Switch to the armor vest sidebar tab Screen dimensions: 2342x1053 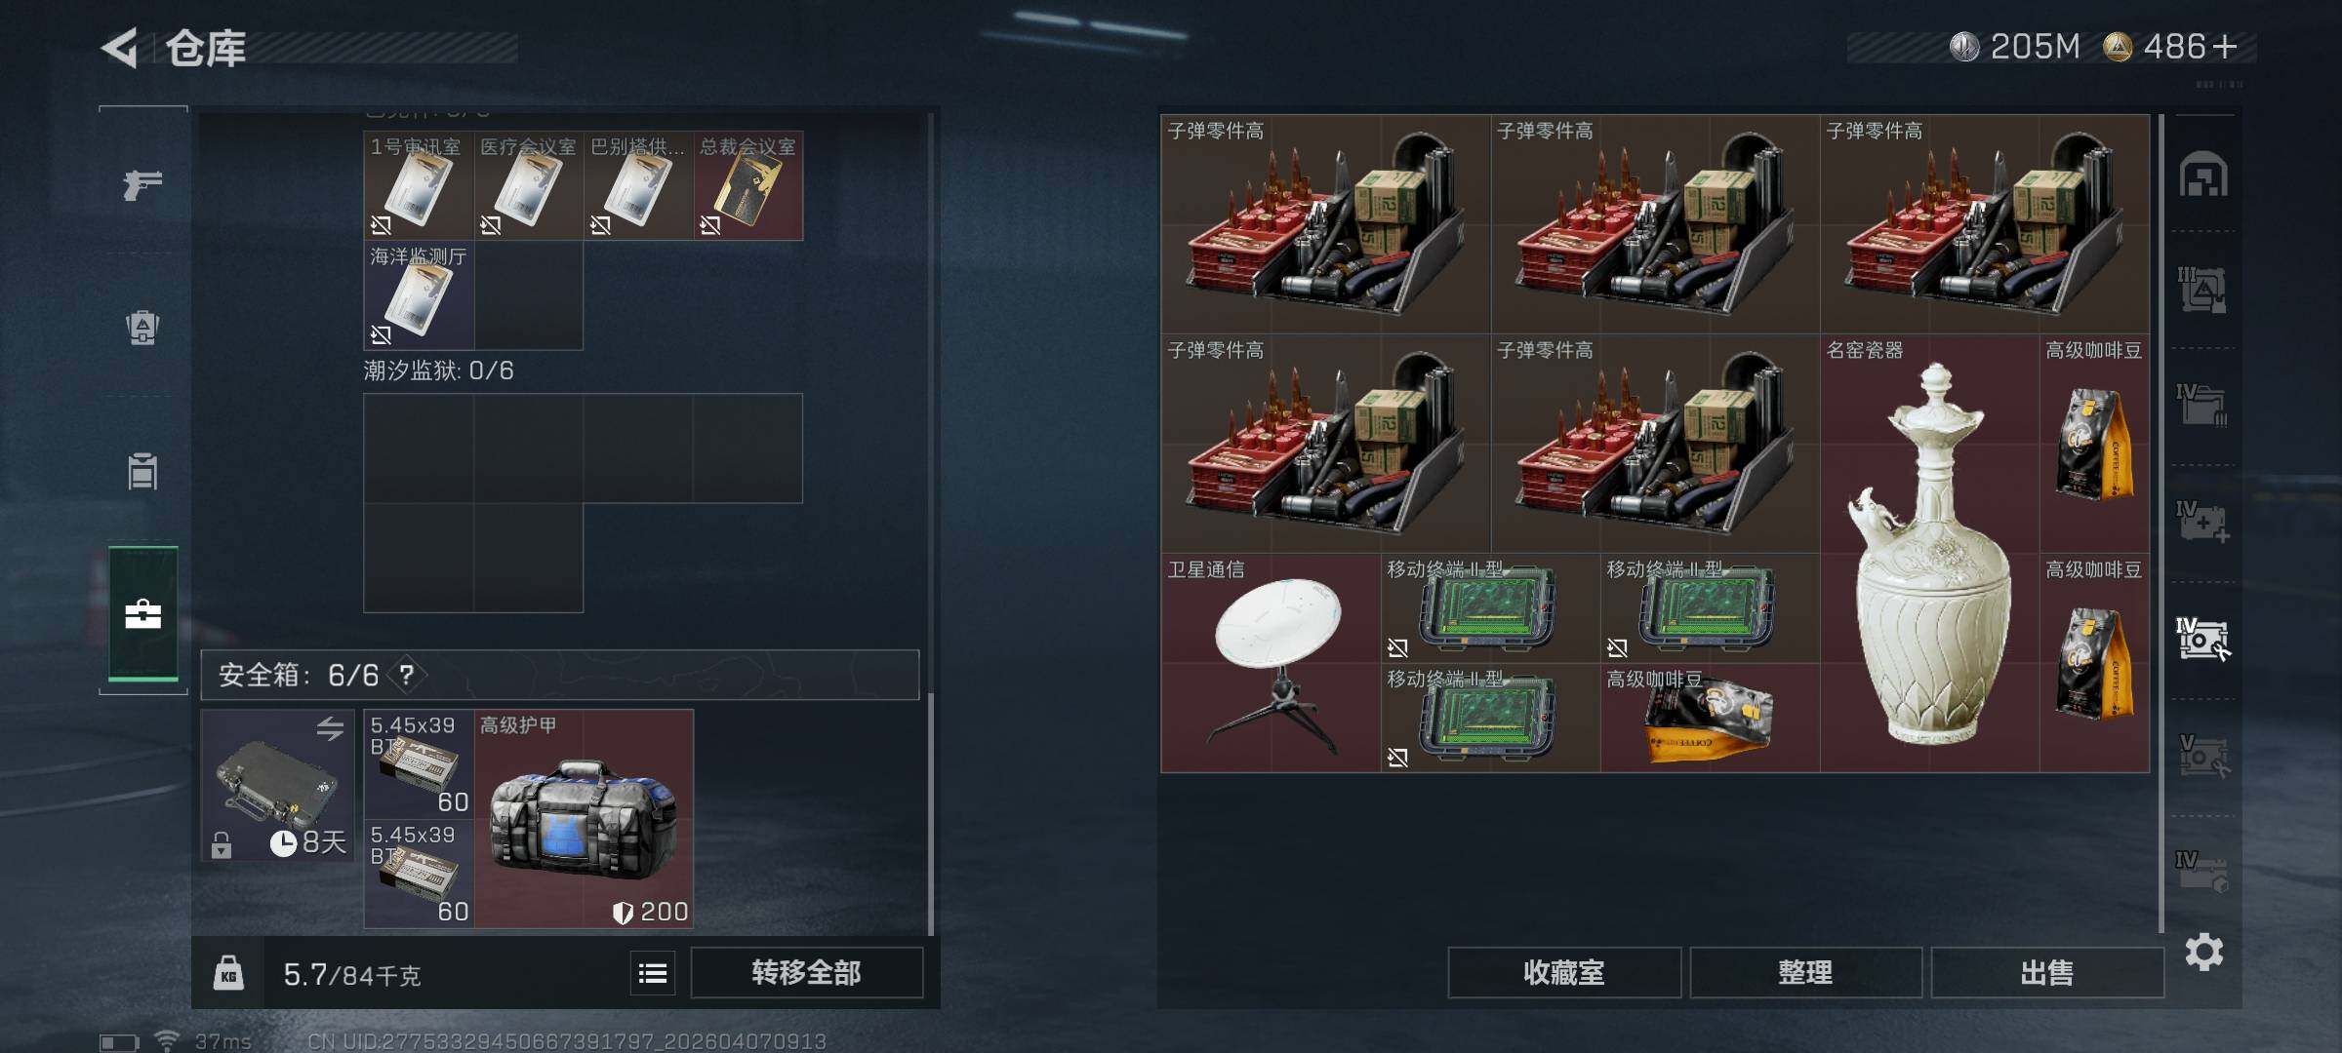[142, 328]
